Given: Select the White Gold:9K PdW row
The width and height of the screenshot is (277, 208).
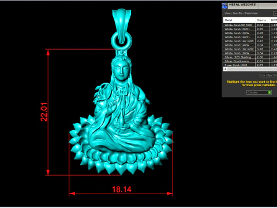Looking at the screenshot, I should coord(250,25).
